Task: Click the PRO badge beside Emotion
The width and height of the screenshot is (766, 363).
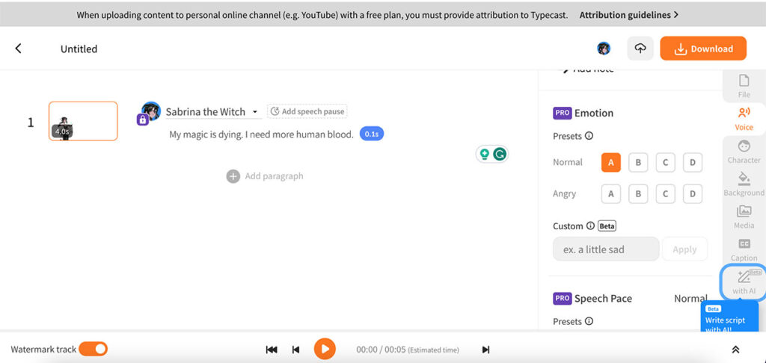Action: click(x=563, y=113)
